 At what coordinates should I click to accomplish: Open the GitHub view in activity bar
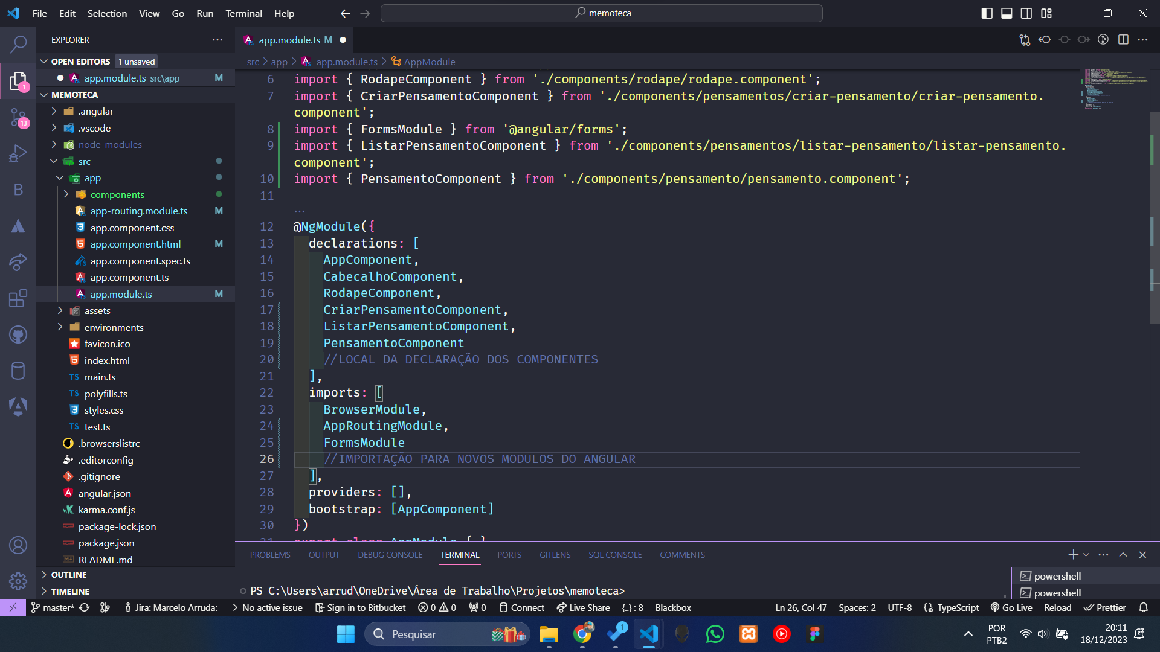click(18, 334)
